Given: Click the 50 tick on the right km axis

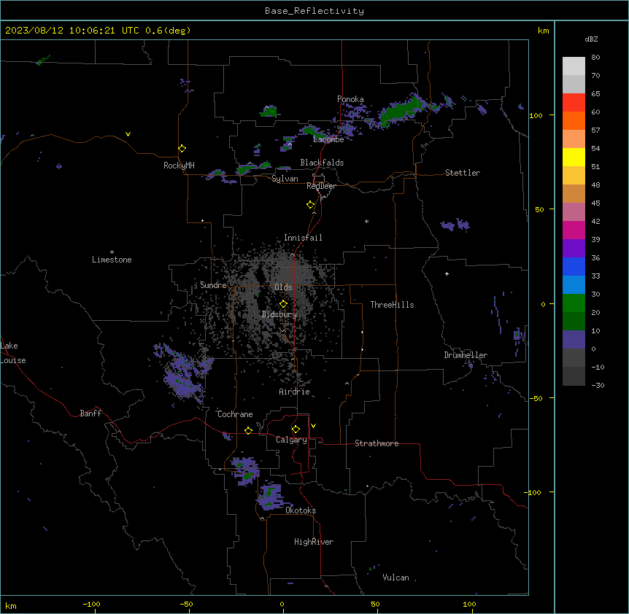Looking at the screenshot, I should click(539, 209).
